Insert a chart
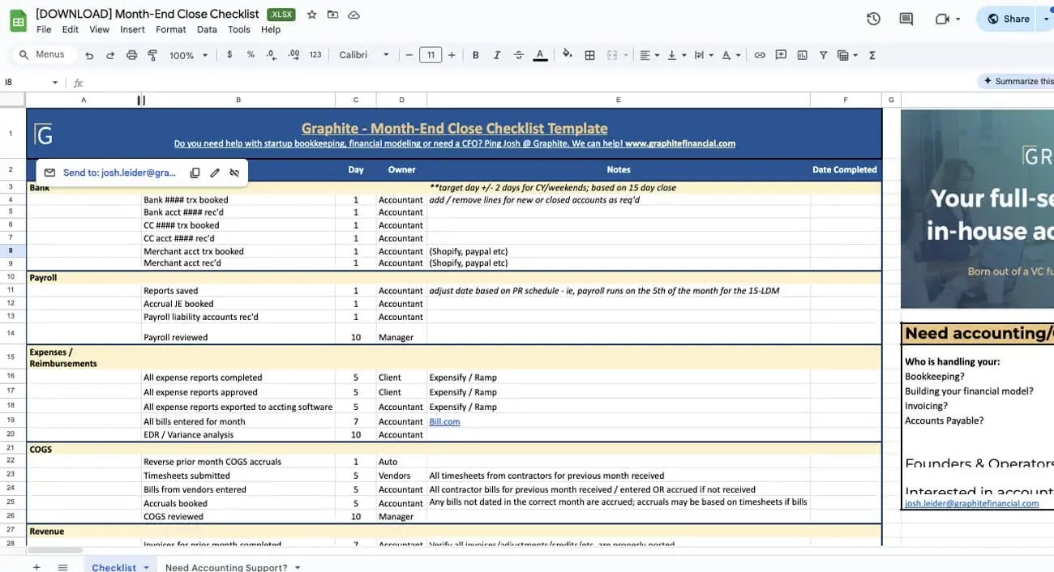This screenshot has height=572, width=1054. 802,55
